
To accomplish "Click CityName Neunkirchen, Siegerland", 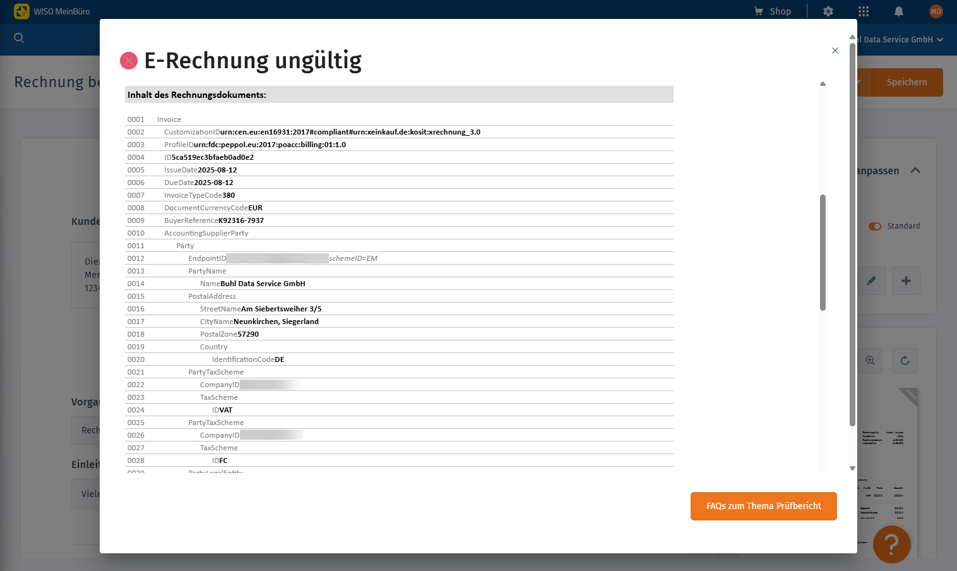I will pyautogui.click(x=259, y=322).
